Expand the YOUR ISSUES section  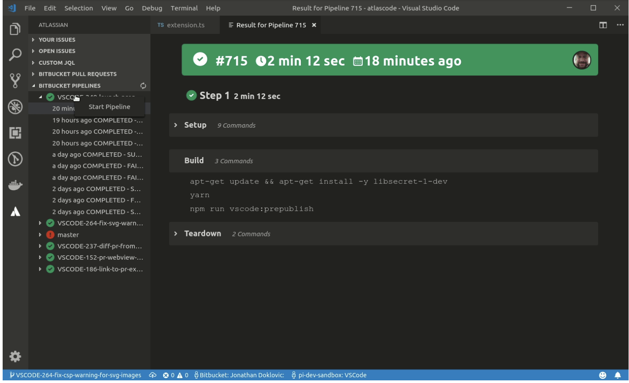pyautogui.click(x=89, y=40)
